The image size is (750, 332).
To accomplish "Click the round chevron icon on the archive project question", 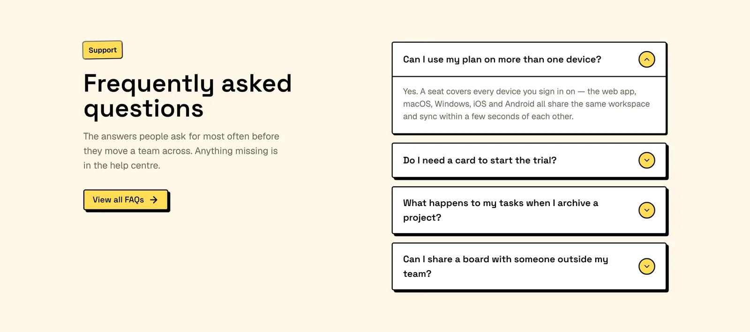I will pyautogui.click(x=646, y=210).
